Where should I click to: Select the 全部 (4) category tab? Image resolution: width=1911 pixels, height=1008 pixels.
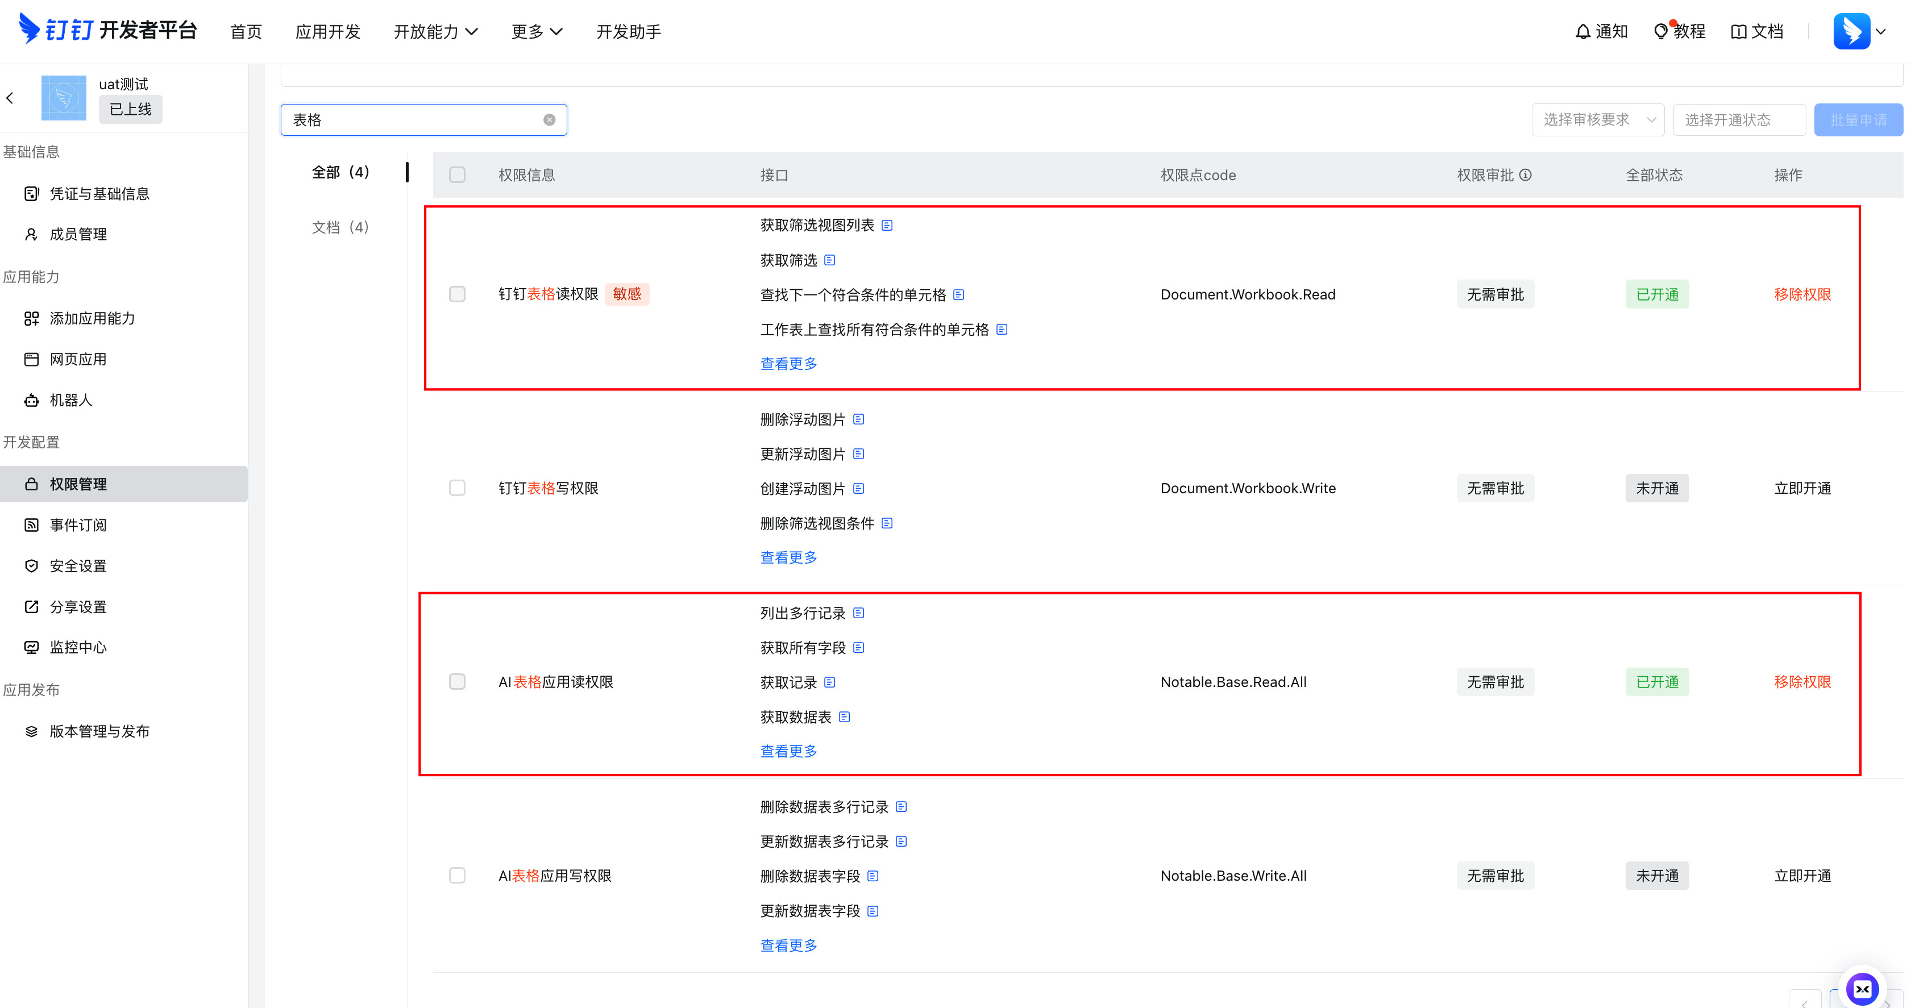[x=340, y=173]
